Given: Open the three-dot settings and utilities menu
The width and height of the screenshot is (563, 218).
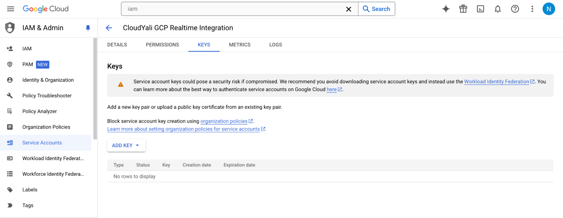Looking at the screenshot, I should [532, 9].
